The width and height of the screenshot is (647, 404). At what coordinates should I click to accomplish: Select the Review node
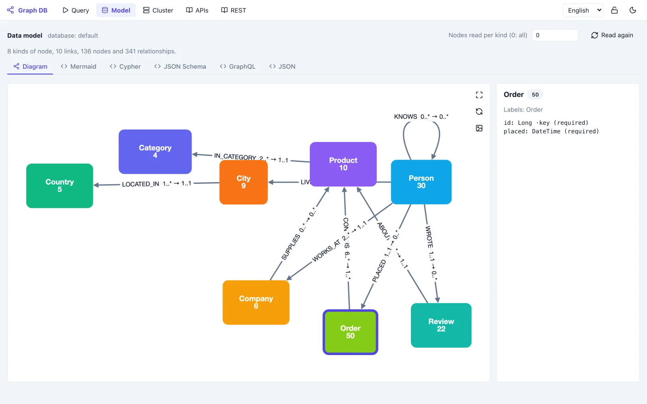pyautogui.click(x=441, y=325)
